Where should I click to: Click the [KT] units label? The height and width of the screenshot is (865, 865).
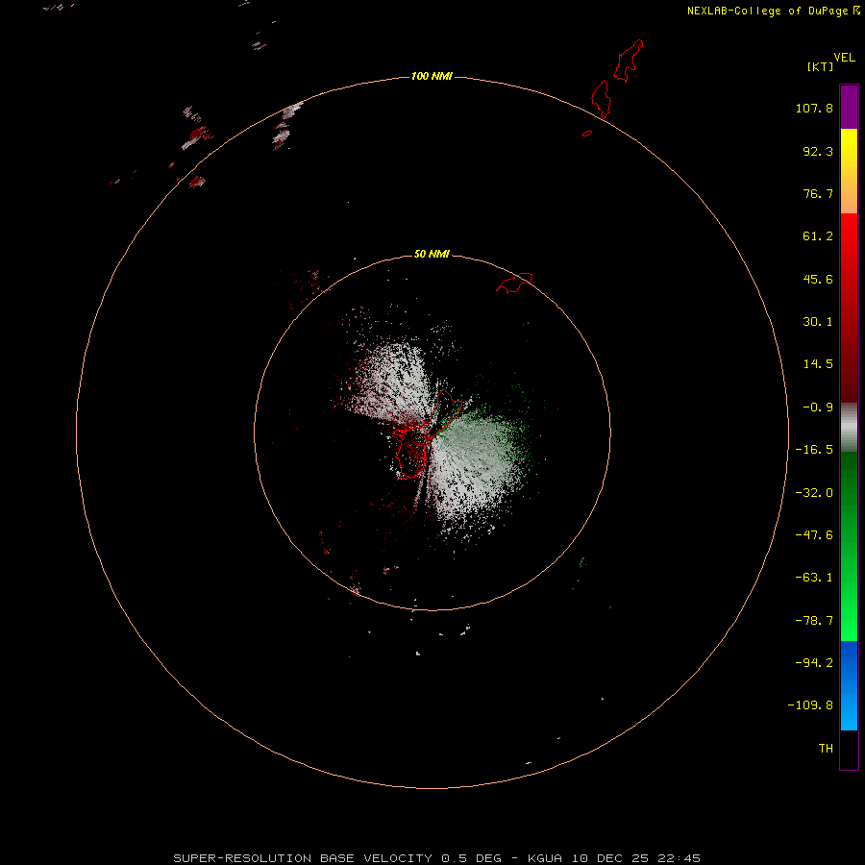tap(821, 66)
